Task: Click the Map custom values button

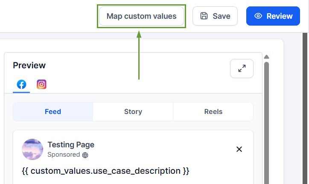Action: 141,16
